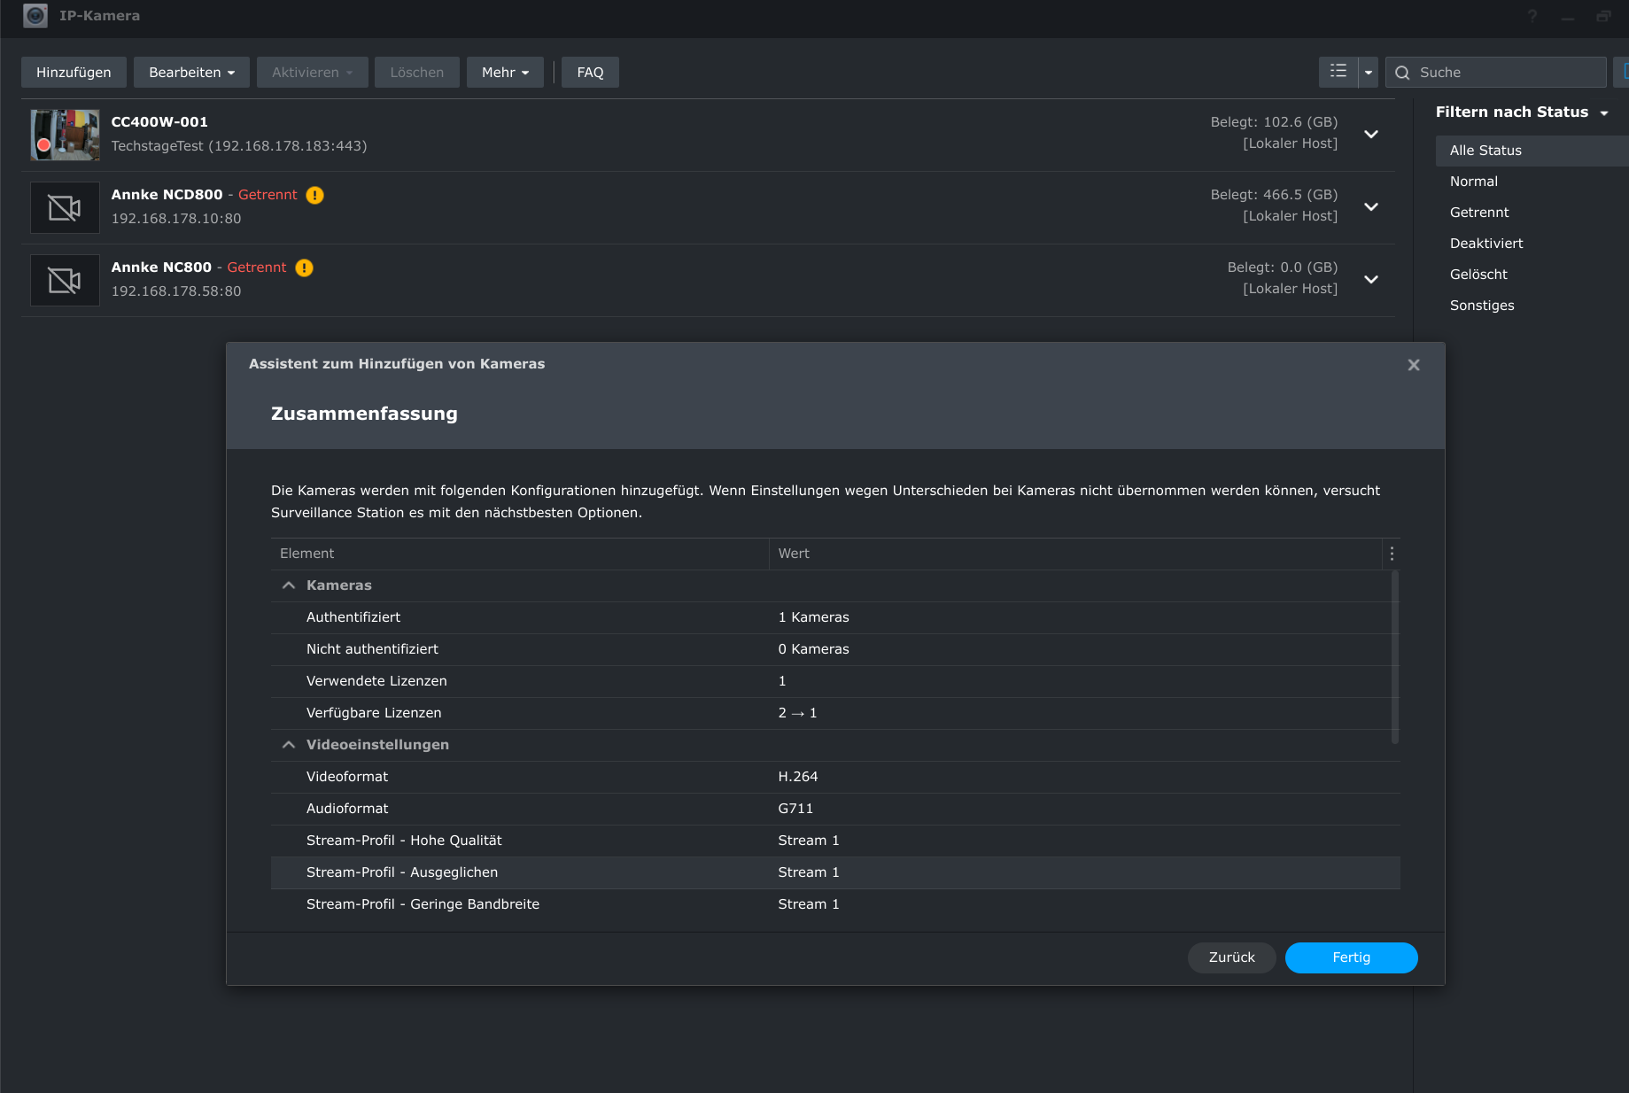Image resolution: width=1629 pixels, height=1093 pixels.
Task: Click the Fertig button
Action: pyautogui.click(x=1351, y=957)
